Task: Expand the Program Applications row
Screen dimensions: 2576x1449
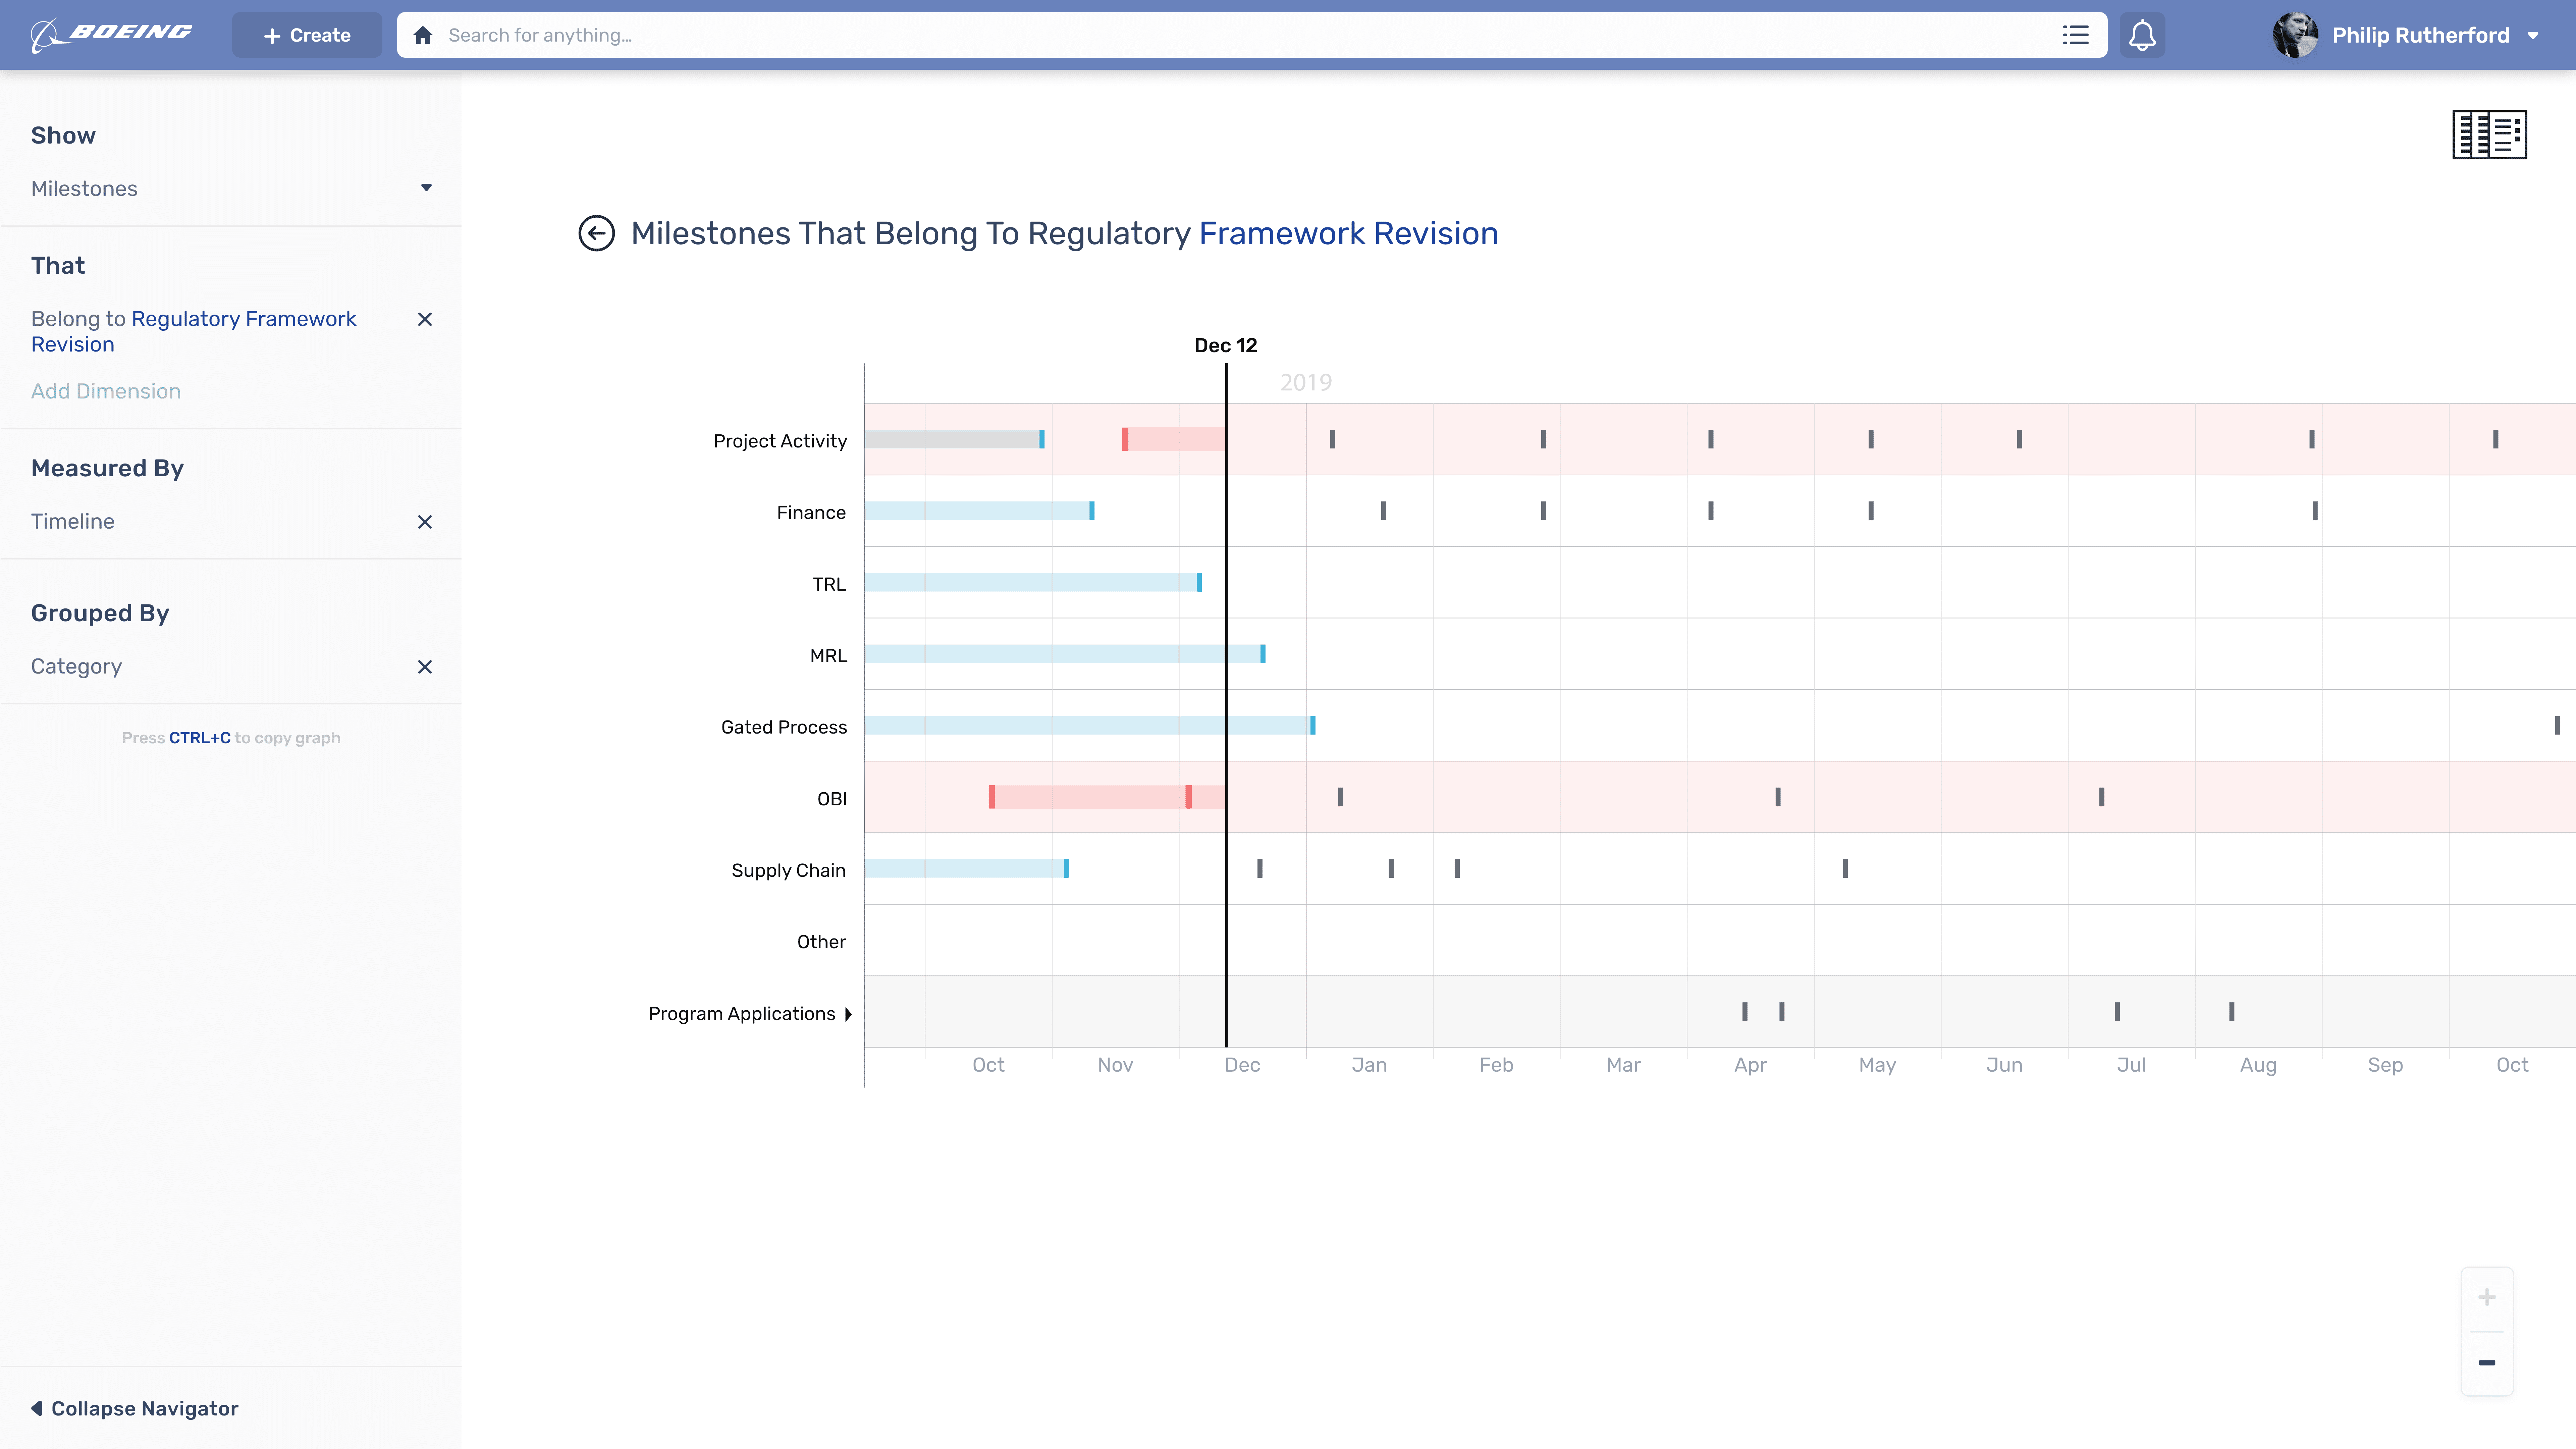Action: pyautogui.click(x=848, y=1014)
